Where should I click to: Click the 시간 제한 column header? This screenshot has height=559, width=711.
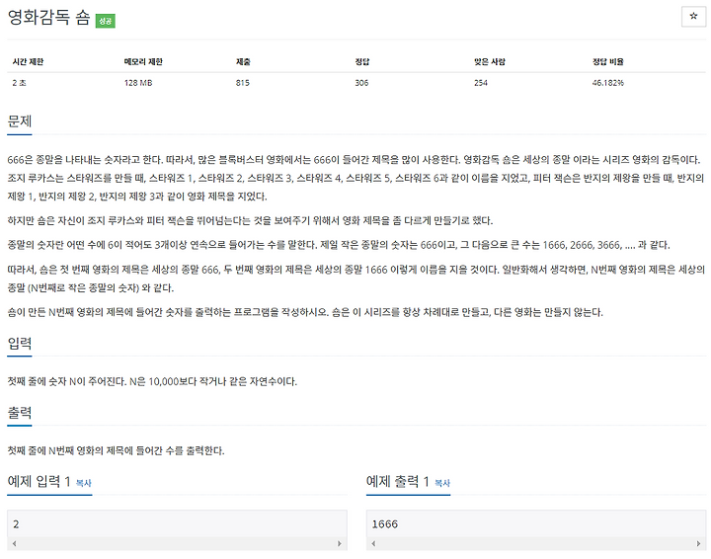tap(28, 61)
